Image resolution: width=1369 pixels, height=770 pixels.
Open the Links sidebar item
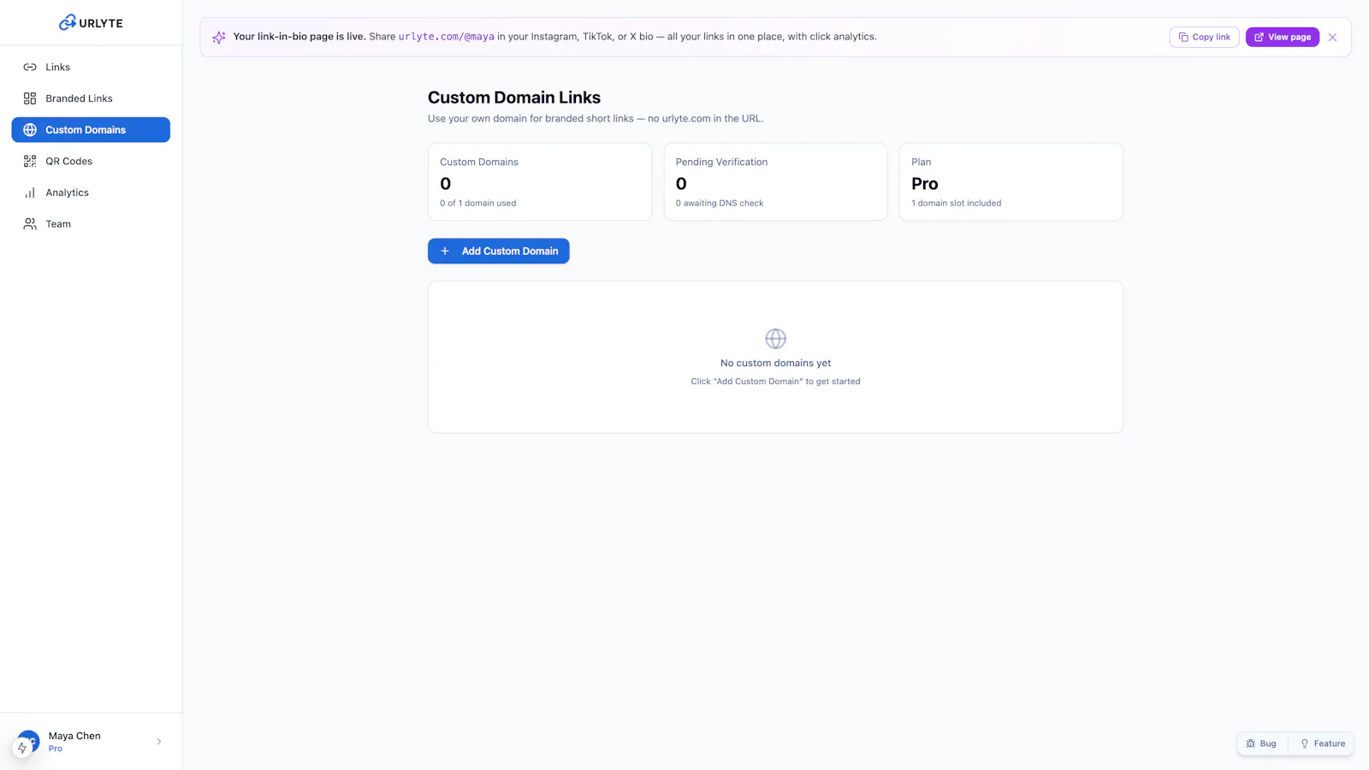coord(91,67)
